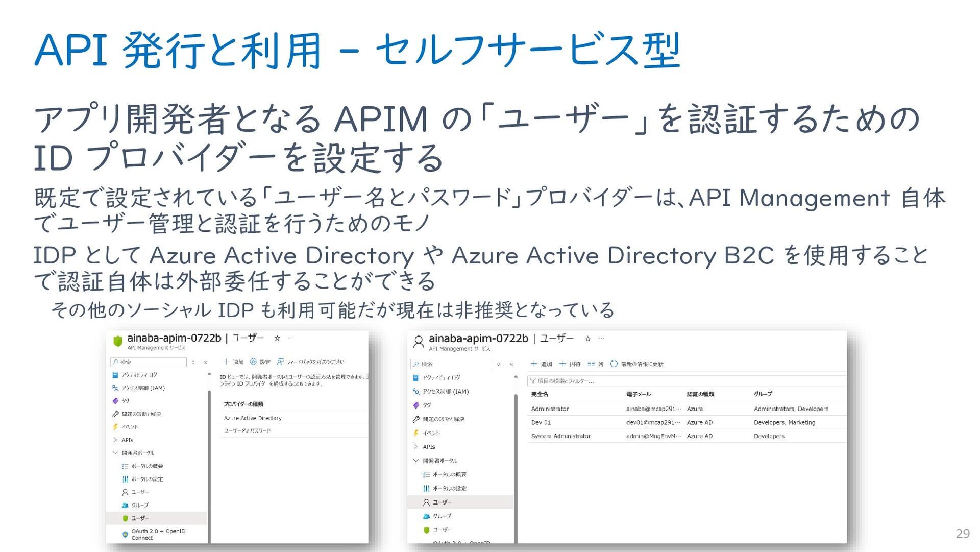Click the 招待 invite plus icon
Image resolution: width=980 pixels, height=552 pixels.
[x=562, y=364]
